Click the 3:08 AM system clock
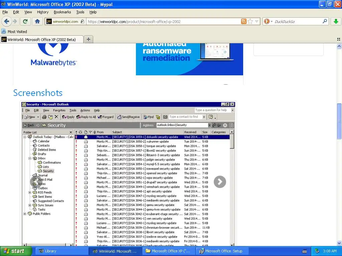This screenshot has width=342, height=256. pos(330,251)
